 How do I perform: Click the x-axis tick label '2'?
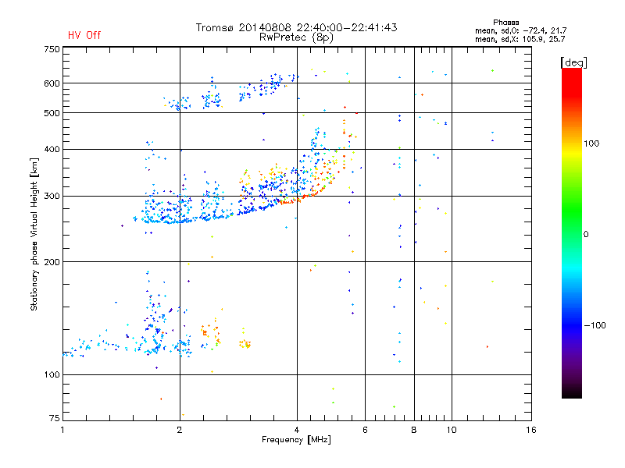[180, 430]
